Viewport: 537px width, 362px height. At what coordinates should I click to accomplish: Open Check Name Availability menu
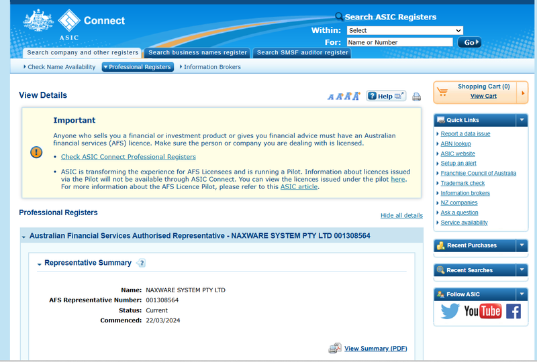(60, 67)
